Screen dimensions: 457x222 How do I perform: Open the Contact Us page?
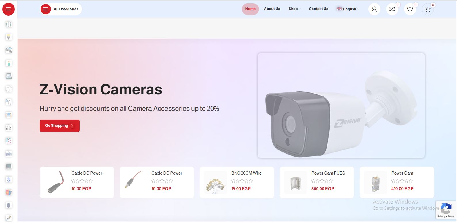click(318, 9)
